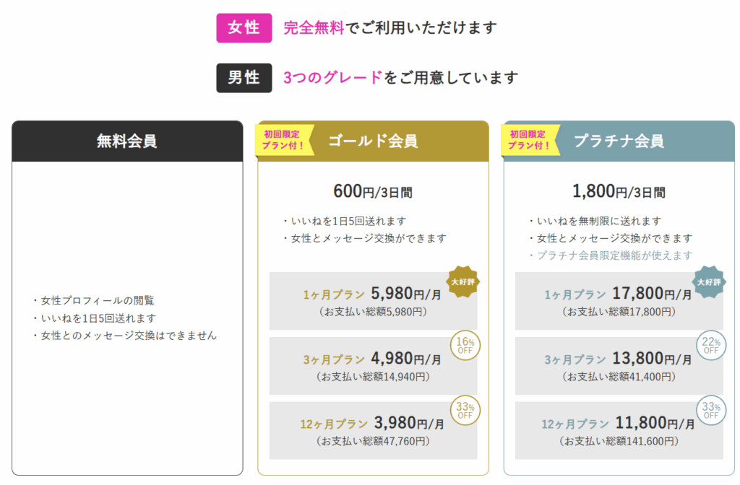The width and height of the screenshot is (740, 485).
Task: Click the gold 大好評 badge
Action: tap(465, 282)
